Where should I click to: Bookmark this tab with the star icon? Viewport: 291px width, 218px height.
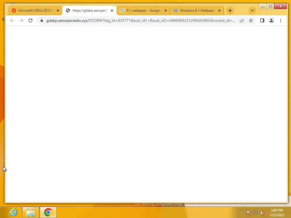[x=251, y=20]
